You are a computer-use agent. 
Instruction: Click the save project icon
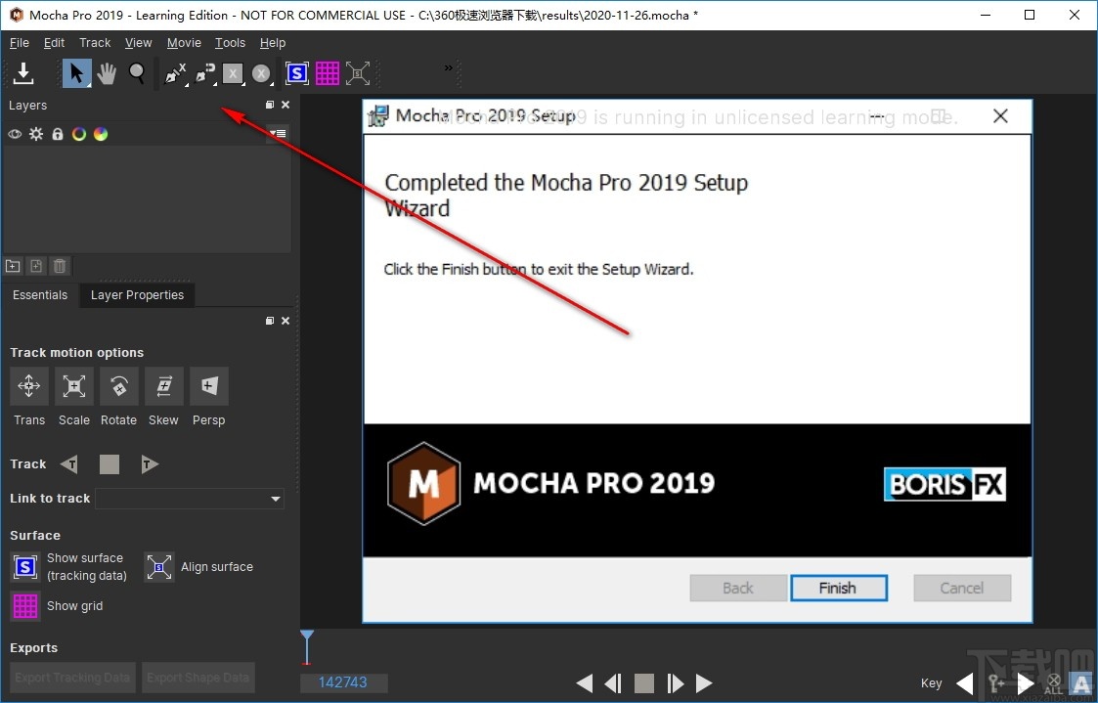pos(23,72)
